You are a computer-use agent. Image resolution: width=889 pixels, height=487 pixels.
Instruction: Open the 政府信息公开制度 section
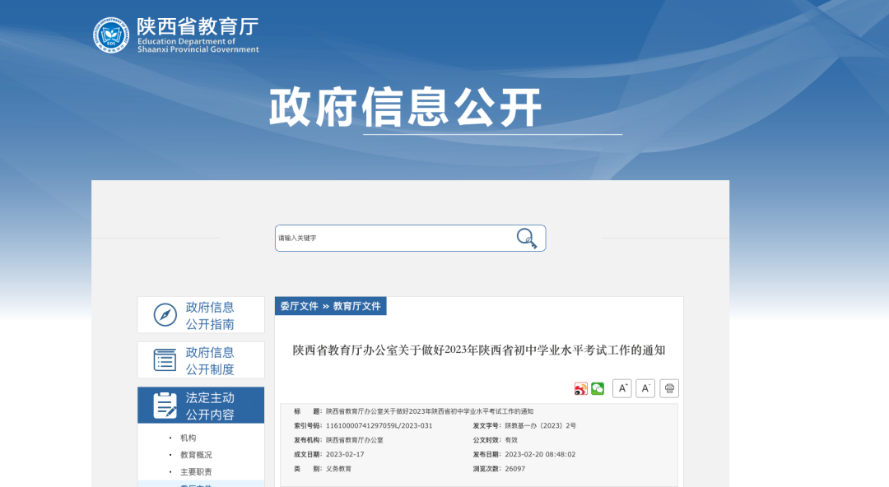(210, 360)
